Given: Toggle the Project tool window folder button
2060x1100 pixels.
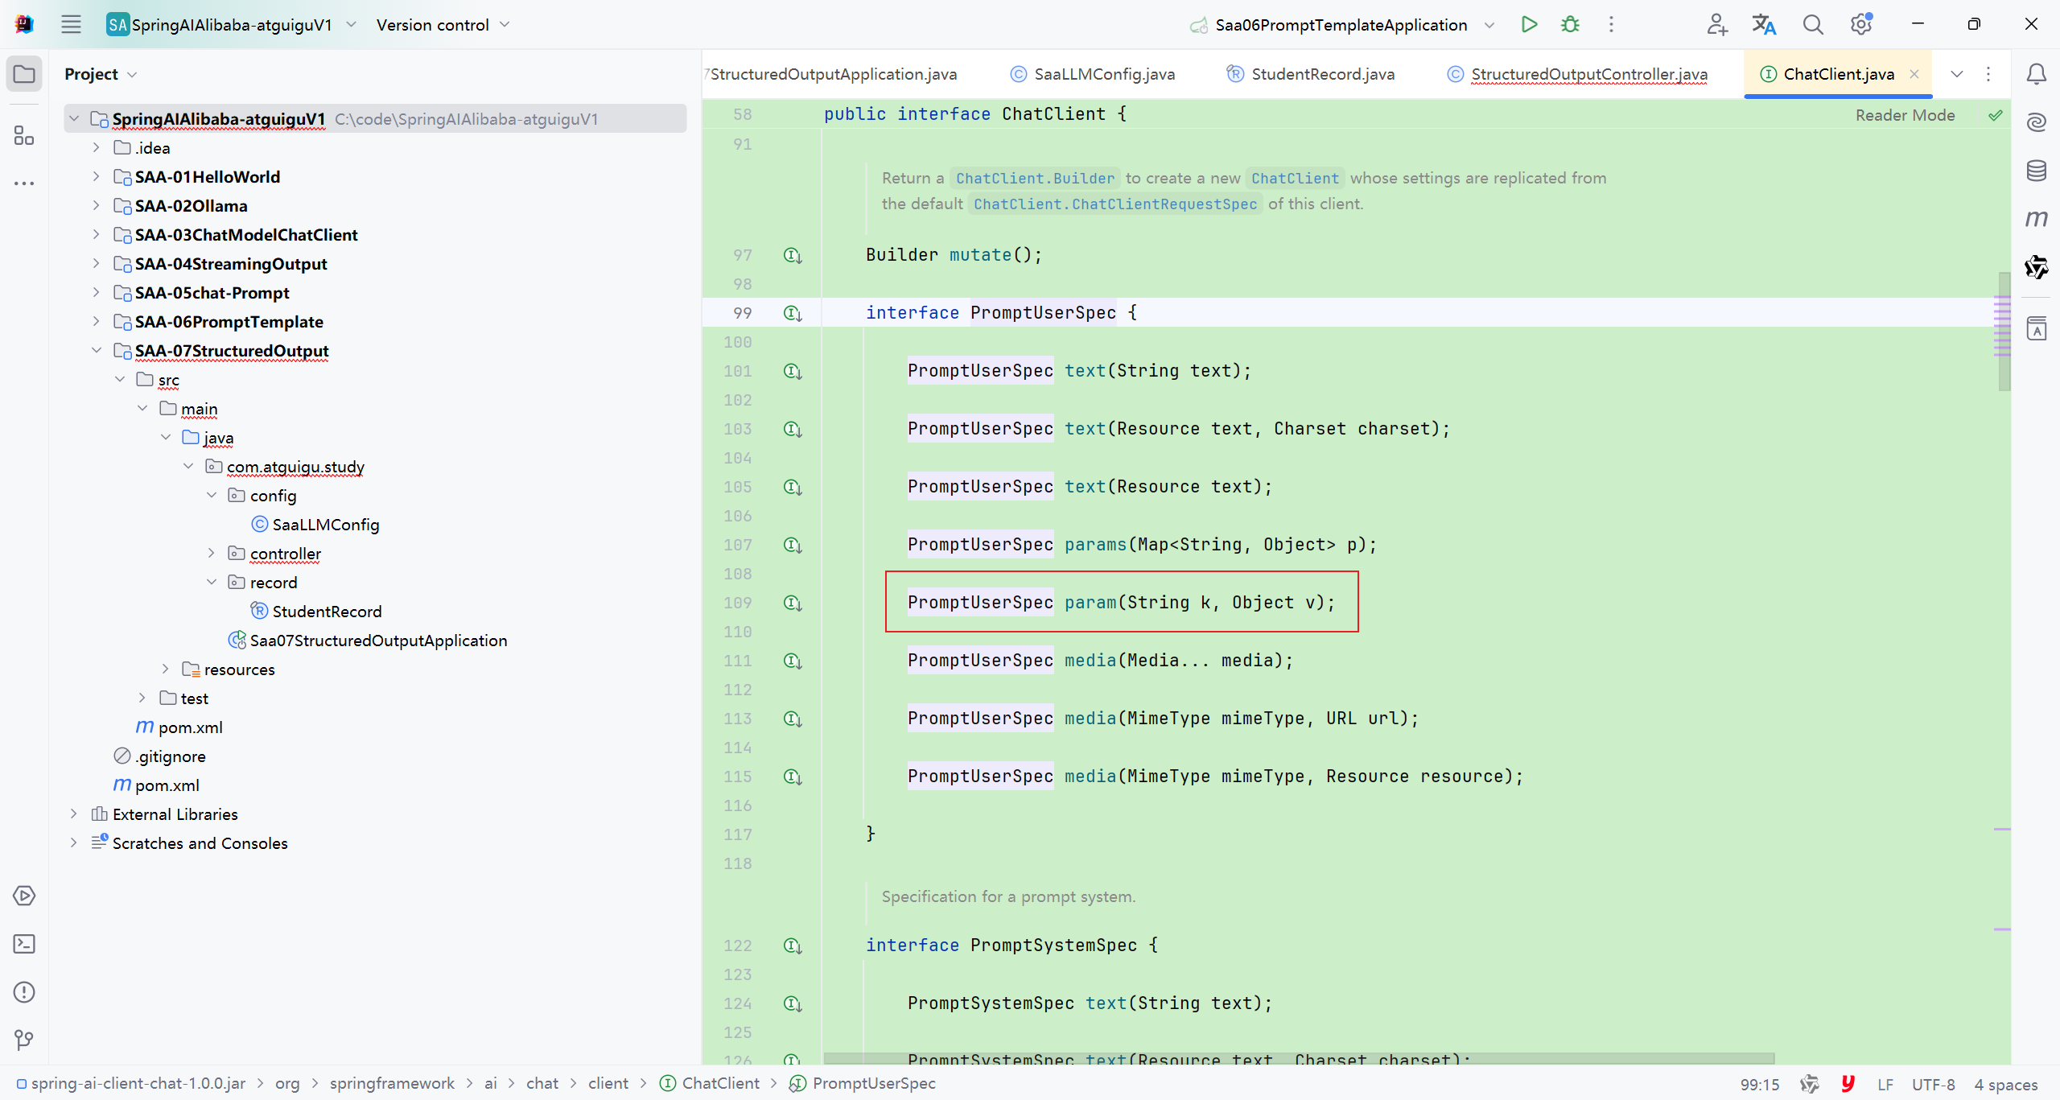Looking at the screenshot, I should click(x=24, y=74).
